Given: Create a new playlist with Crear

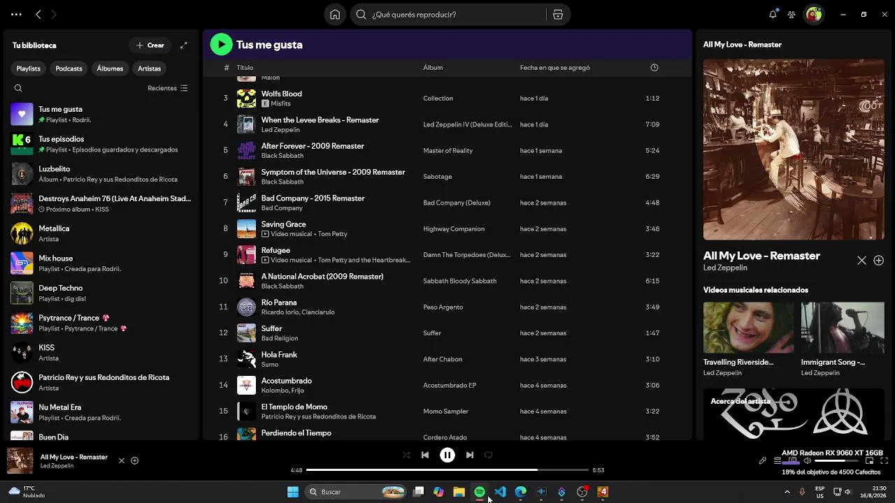Looking at the screenshot, I should 150,45.
